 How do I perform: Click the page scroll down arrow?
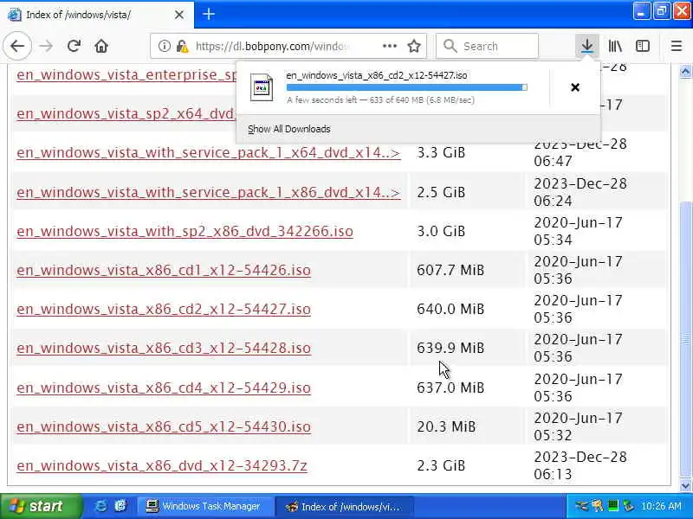[x=685, y=485]
